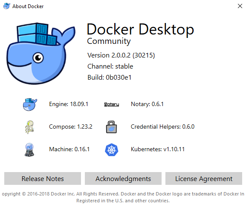Click 'Notary: 0.6.1' text
246x207 pixels.
coord(147,104)
